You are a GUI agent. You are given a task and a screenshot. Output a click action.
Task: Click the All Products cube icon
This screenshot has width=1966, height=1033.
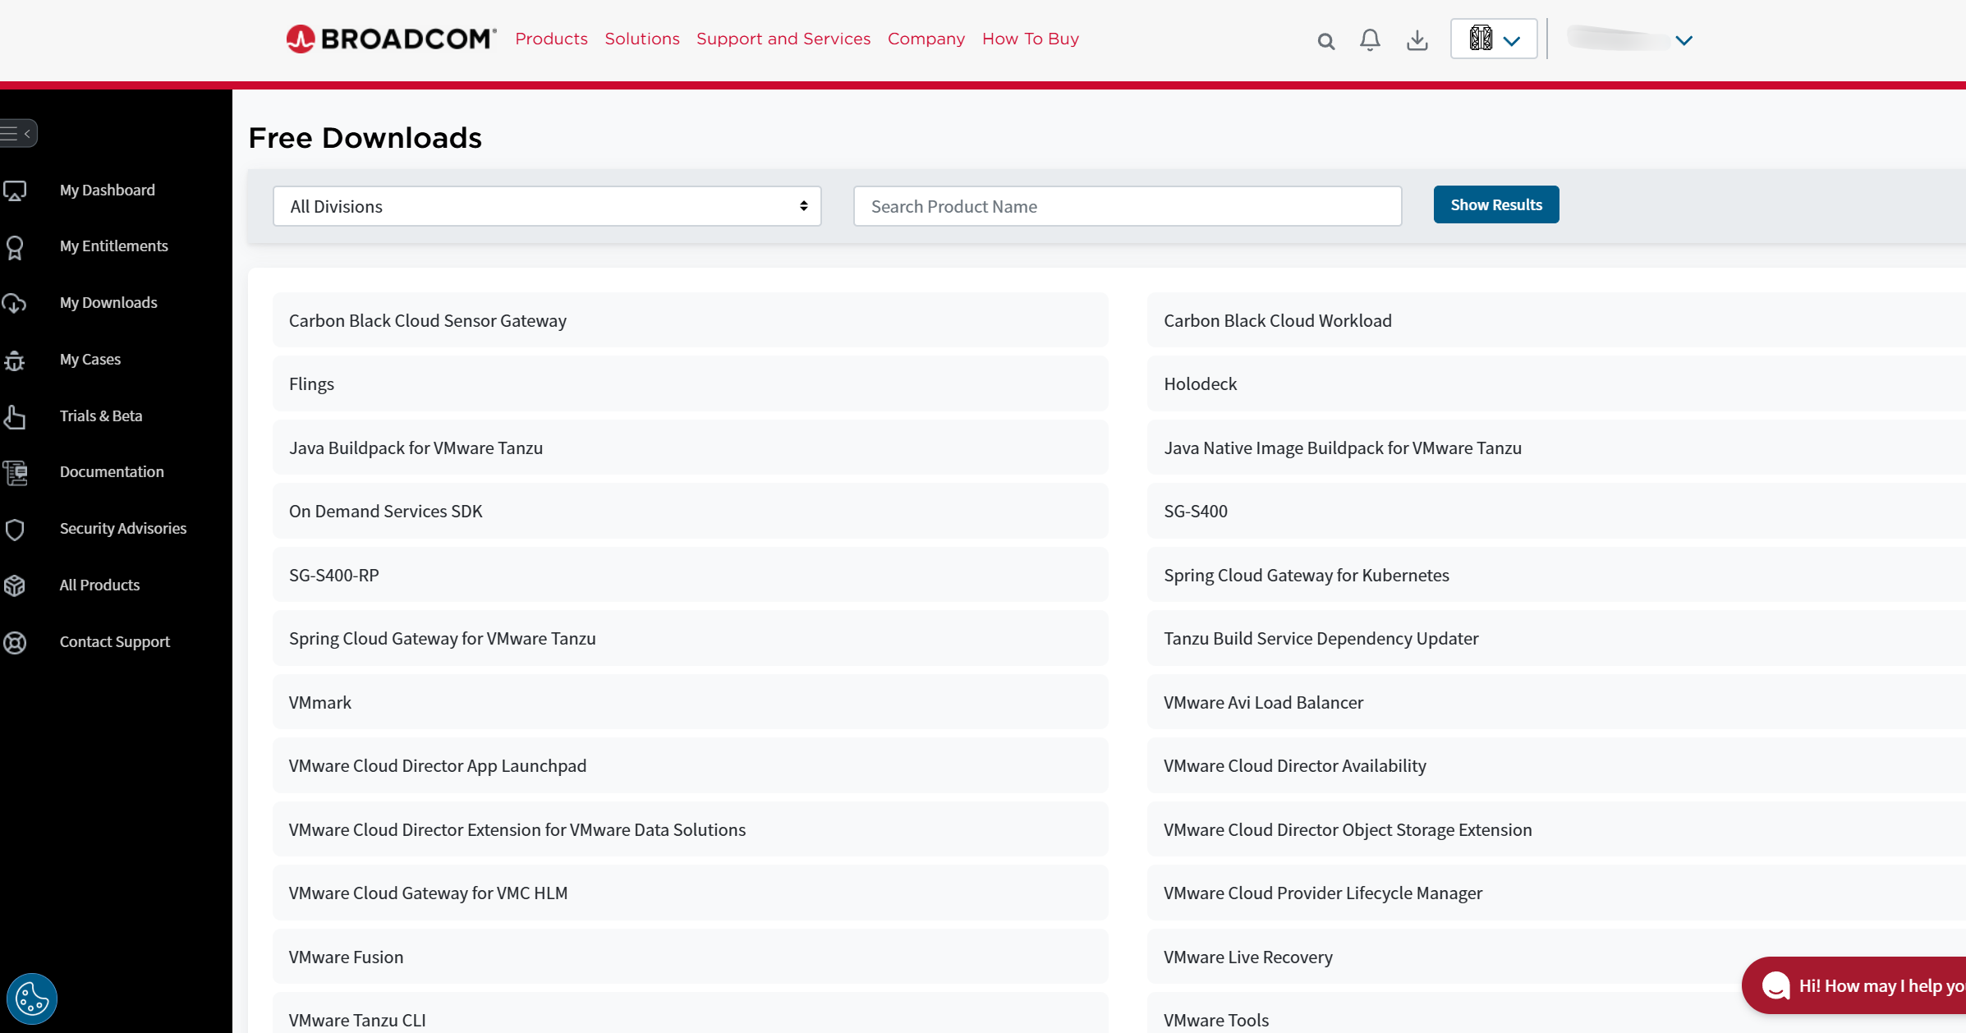[15, 585]
